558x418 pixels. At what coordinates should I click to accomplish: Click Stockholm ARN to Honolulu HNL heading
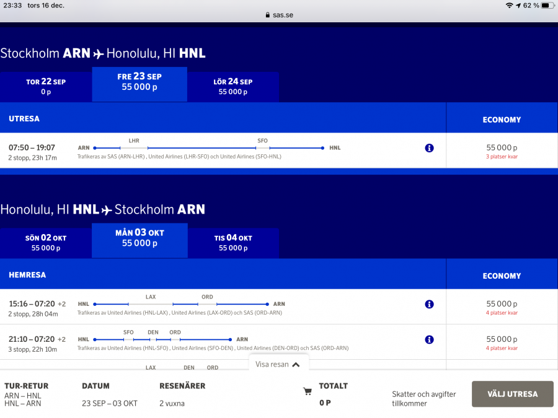tap(103, 53)
